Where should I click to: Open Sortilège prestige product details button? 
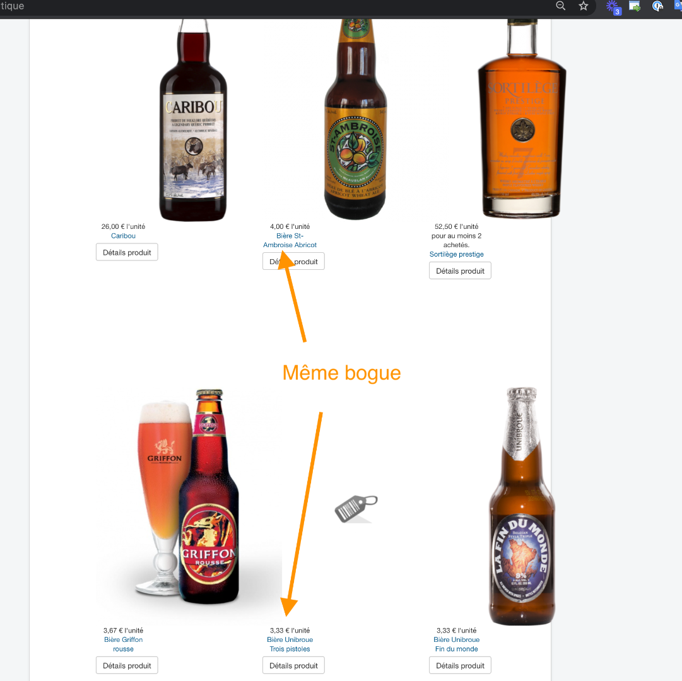click(460, 271)
